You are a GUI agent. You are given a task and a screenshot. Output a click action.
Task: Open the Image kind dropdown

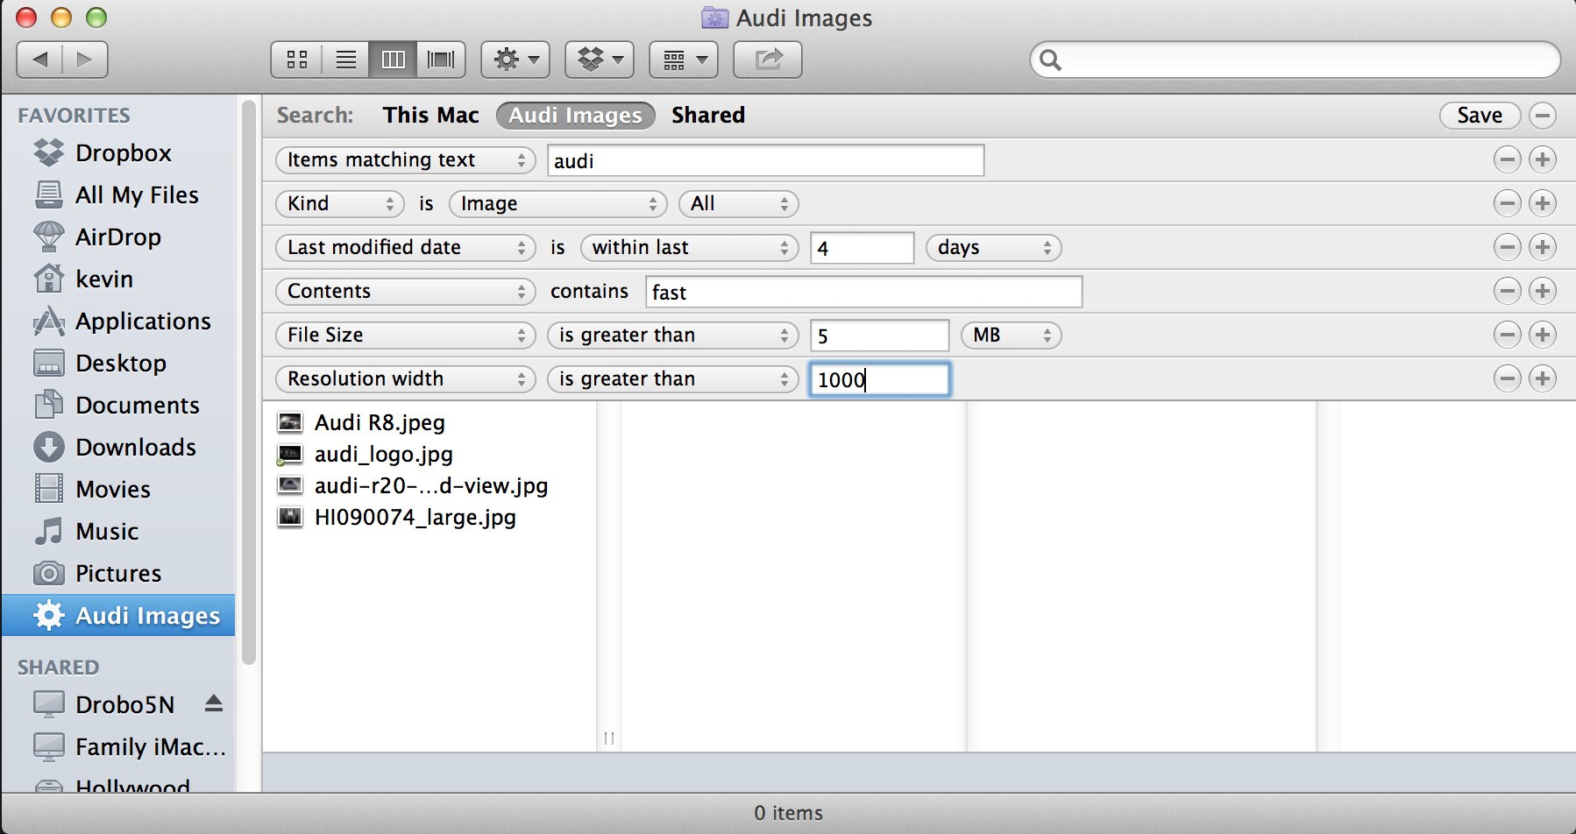coord(557,203)
